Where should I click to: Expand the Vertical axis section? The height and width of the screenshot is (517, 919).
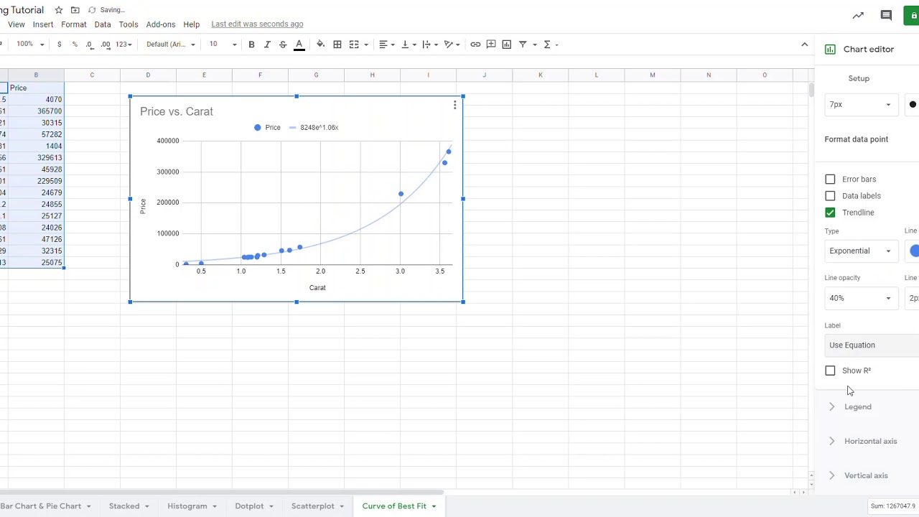(866, 475)
